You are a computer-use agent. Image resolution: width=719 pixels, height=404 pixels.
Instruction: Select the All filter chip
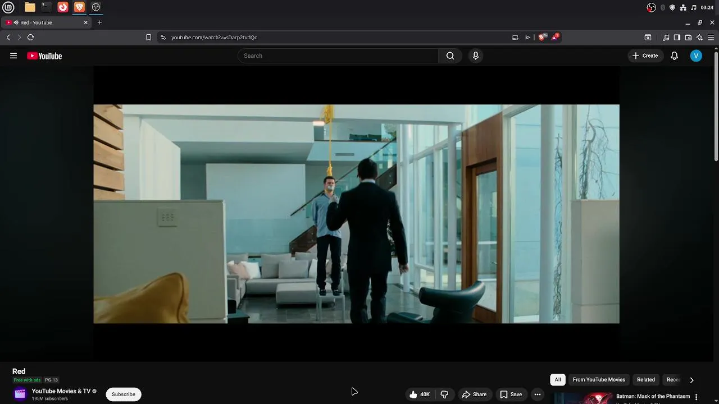(x=558, y=379)
